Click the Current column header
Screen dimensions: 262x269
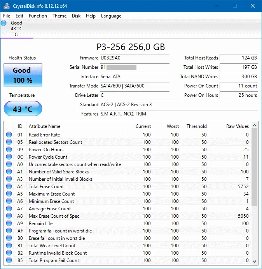[139, 126]
